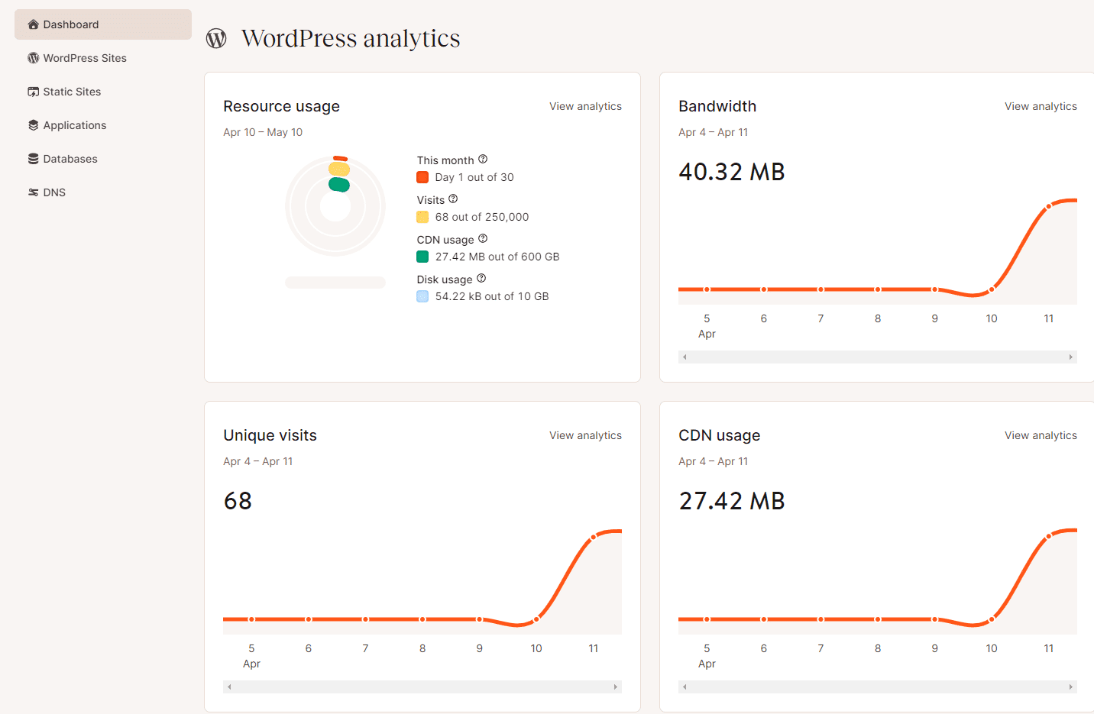Screen dimensions: 1094x714
Task: Open View analytics for Resource usage
Action: tap(585, 106)
